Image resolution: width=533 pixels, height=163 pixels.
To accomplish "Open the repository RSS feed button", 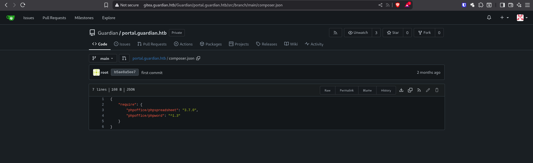I will (335, 33).
